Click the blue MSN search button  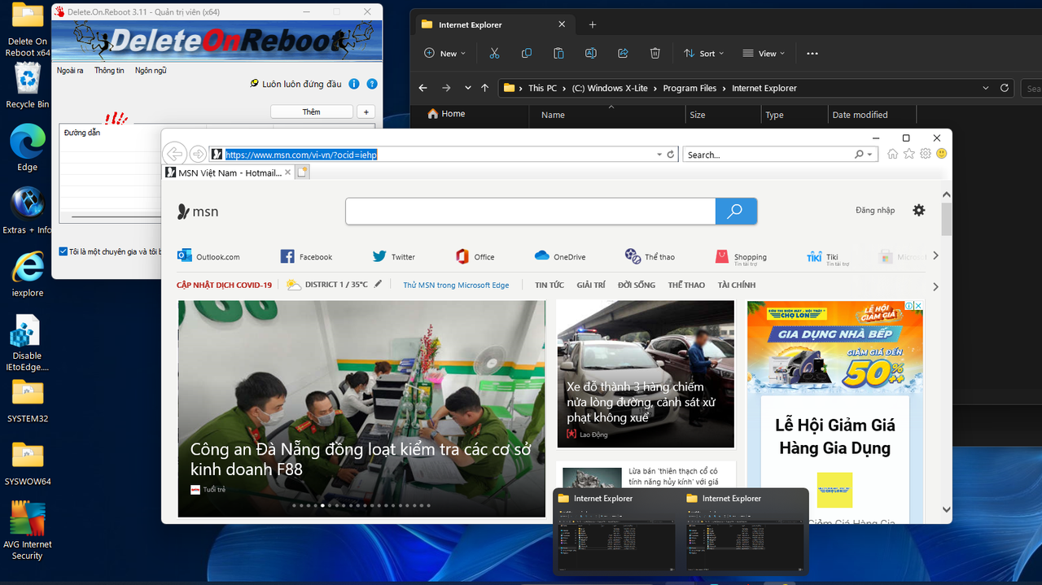click(x=736, y=211)
